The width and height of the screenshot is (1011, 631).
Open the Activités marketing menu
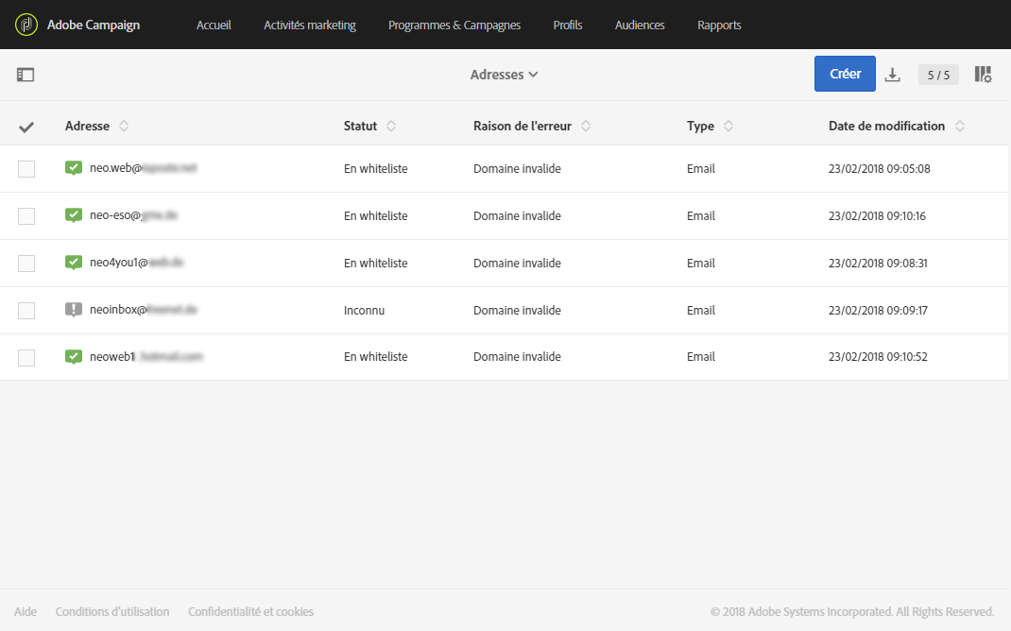[x=310, y=26]
